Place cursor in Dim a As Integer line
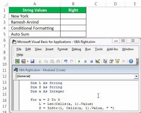Screen dimensions: 141x113 click(47, 91)
